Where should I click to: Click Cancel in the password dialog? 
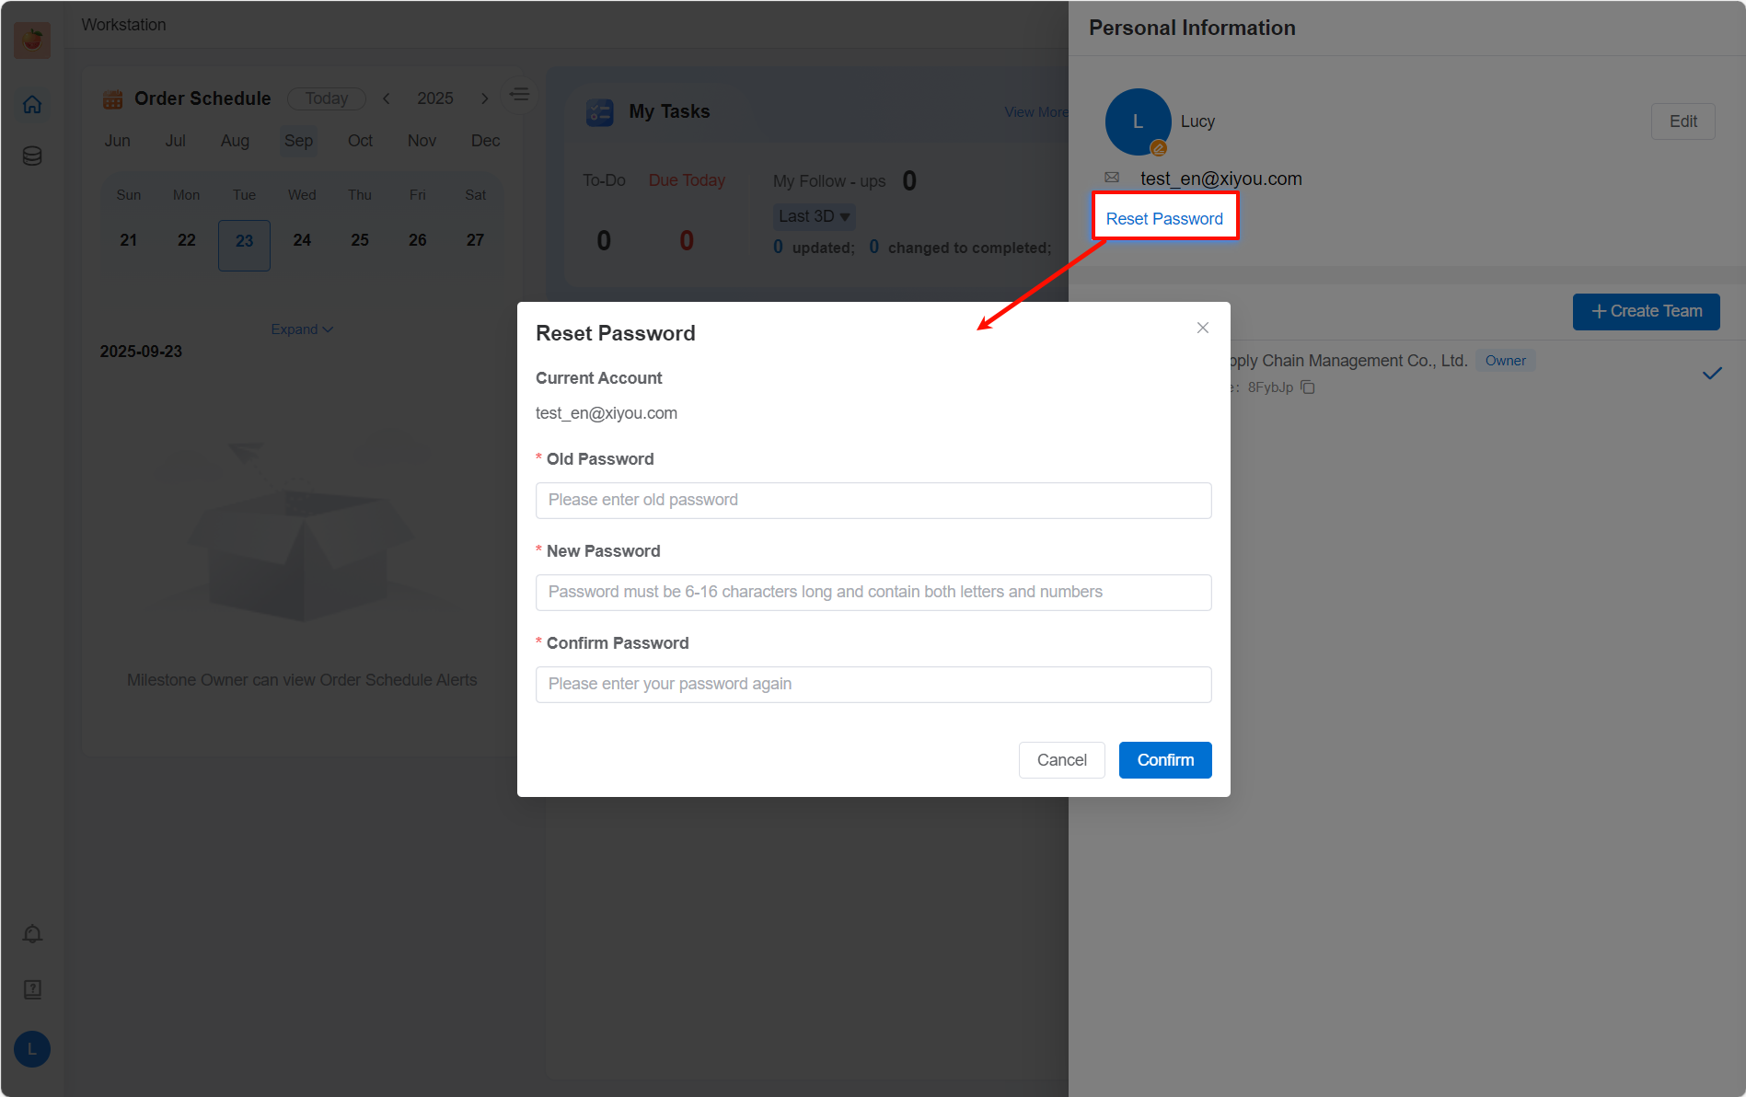tap(1061, 760)
